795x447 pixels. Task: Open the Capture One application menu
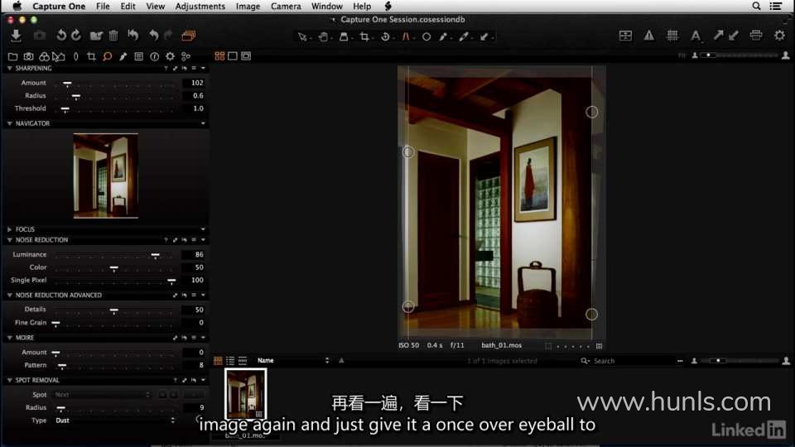click(x=59, y=6)
